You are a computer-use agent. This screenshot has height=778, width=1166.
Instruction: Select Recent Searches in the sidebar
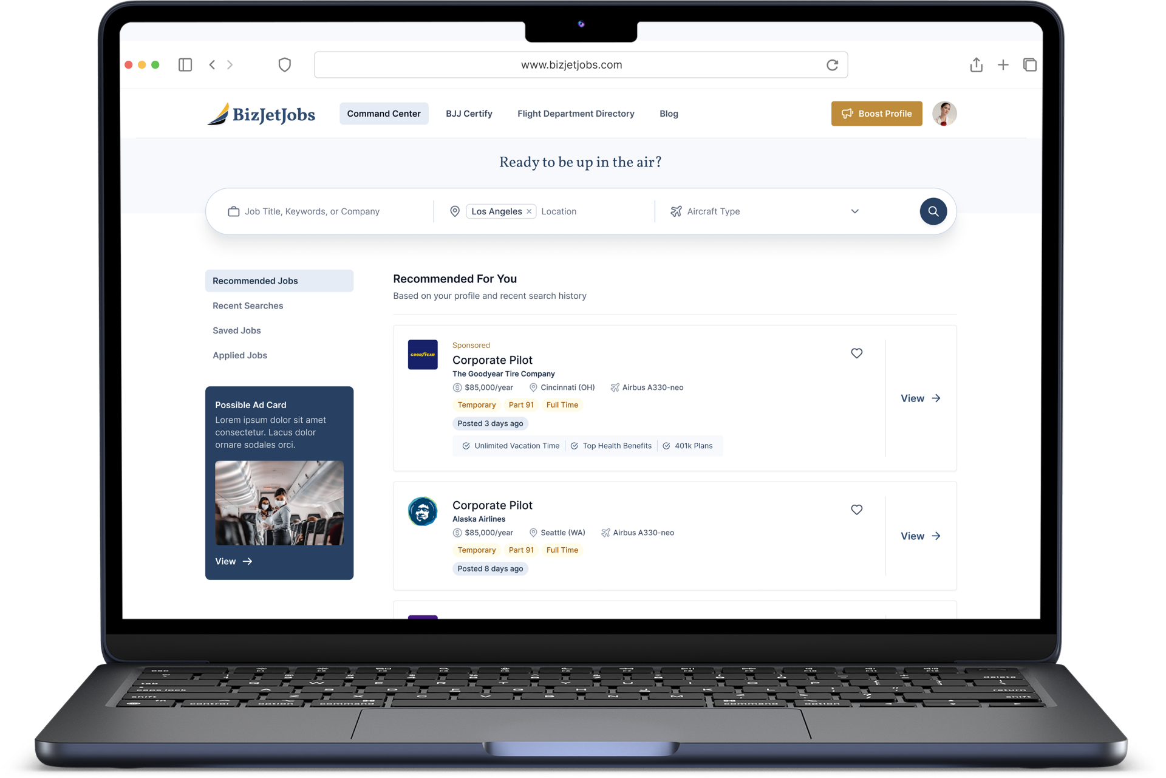[x=248, y=305]
